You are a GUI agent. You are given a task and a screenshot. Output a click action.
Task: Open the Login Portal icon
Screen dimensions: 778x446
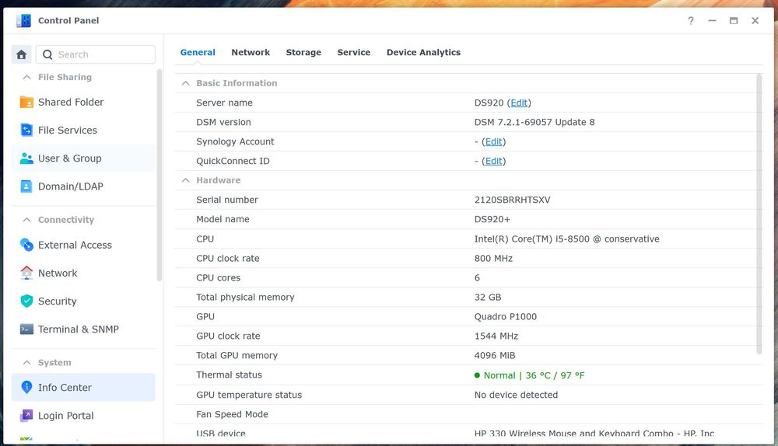(x=26, y=416)
